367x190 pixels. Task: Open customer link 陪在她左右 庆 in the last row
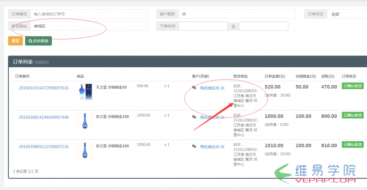[212, 147]
